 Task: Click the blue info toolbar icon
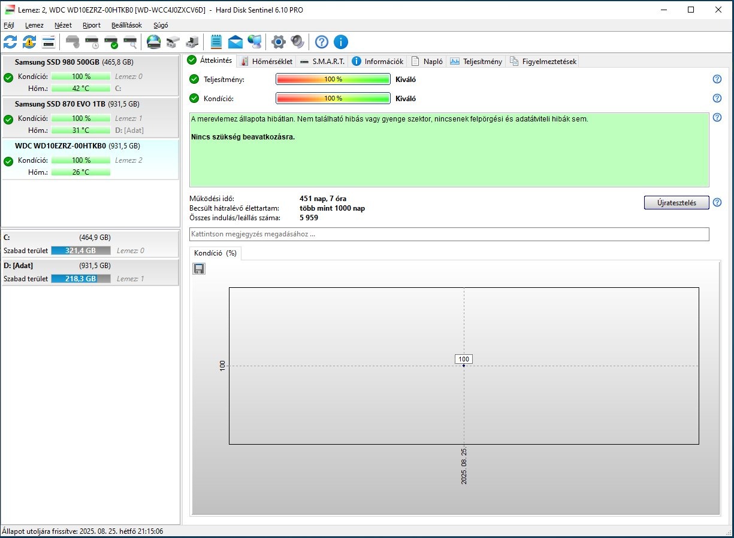(341, 42)
